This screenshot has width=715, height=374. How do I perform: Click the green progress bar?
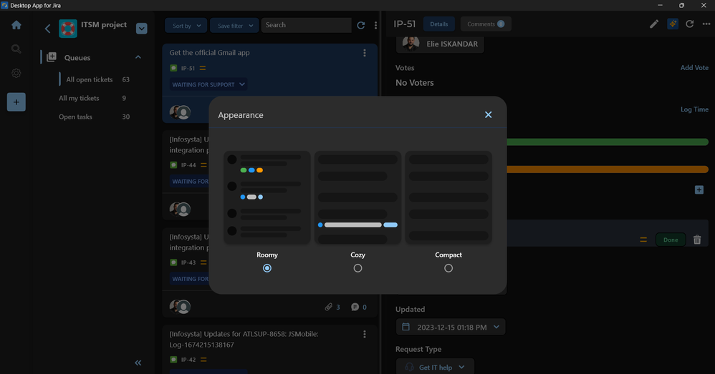coord(608,142)
